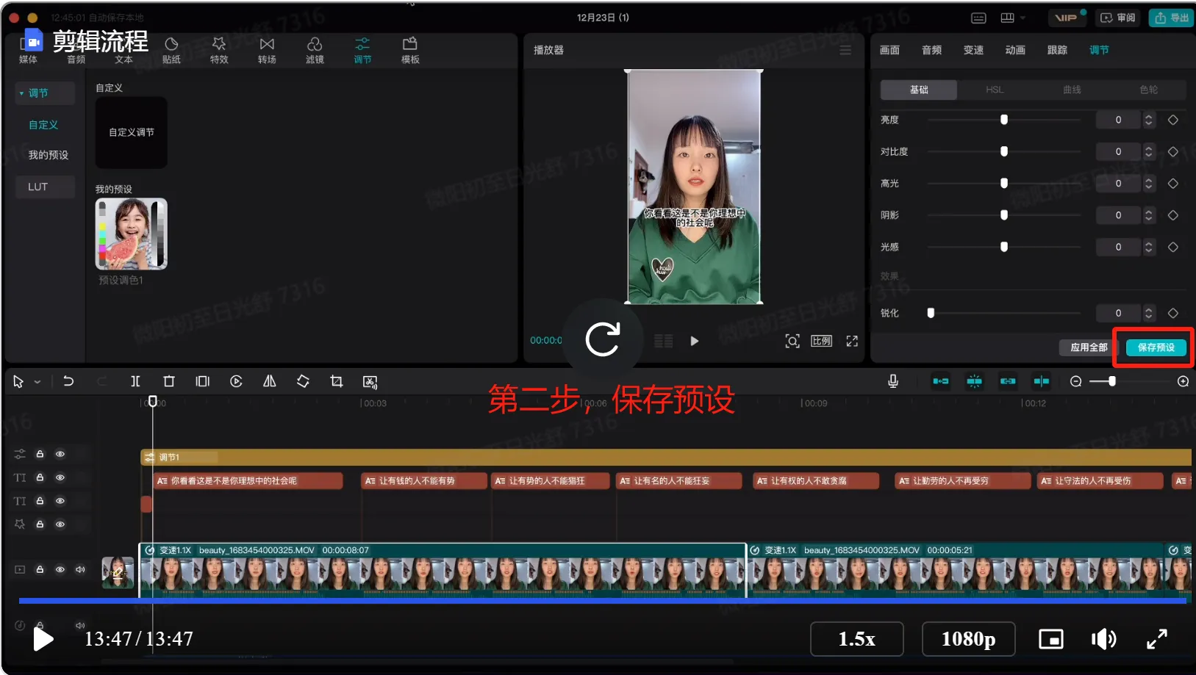Select the crop tool in timeline toolbar

point(337,381)
